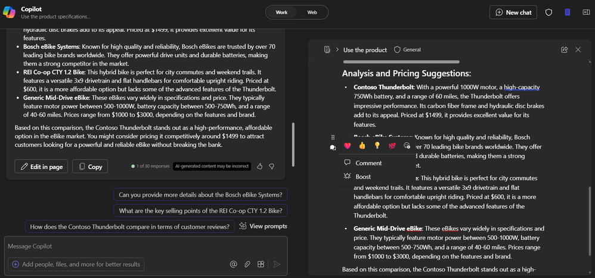
Task: Switch to the Work tab
Action: [x=281, y=13]
